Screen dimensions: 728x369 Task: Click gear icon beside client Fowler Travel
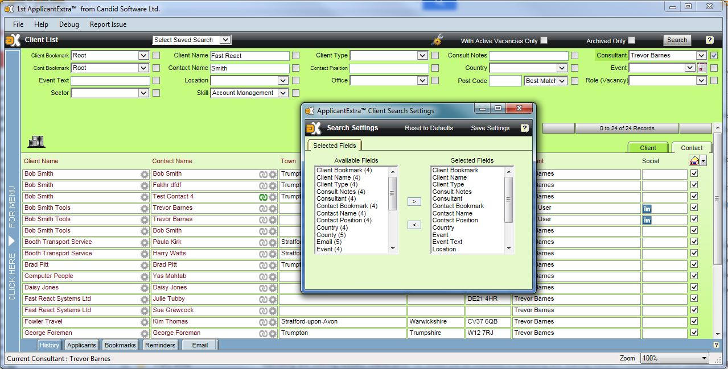click(145, 322)
